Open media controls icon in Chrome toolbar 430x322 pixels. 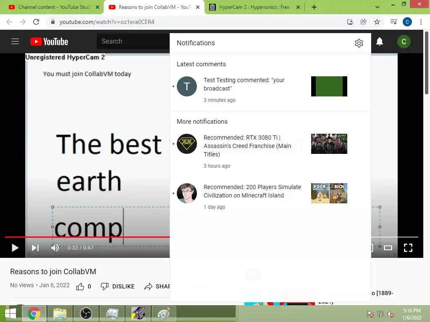[393, 22]
